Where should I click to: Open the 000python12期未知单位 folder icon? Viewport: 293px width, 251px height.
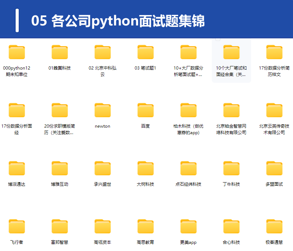click(x=17, y=52)
